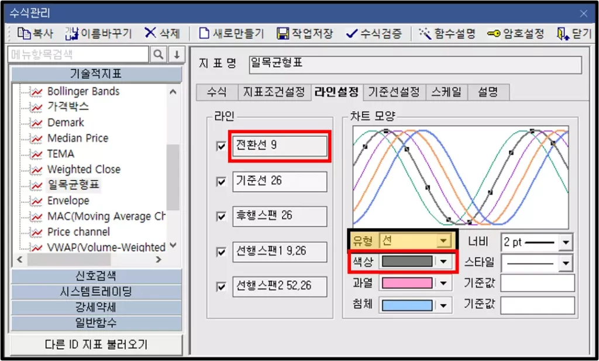Click the gray 색상 color swatch
599x361 pixels.
[407, 261]
